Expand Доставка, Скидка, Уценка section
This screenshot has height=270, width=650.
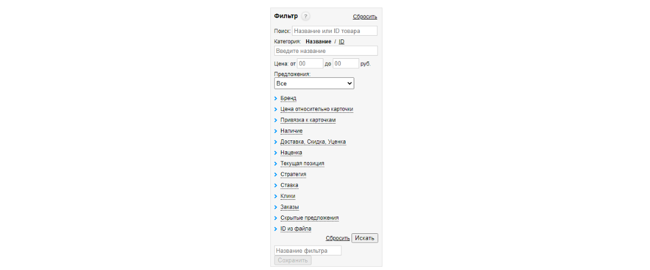tap(313, 142)
